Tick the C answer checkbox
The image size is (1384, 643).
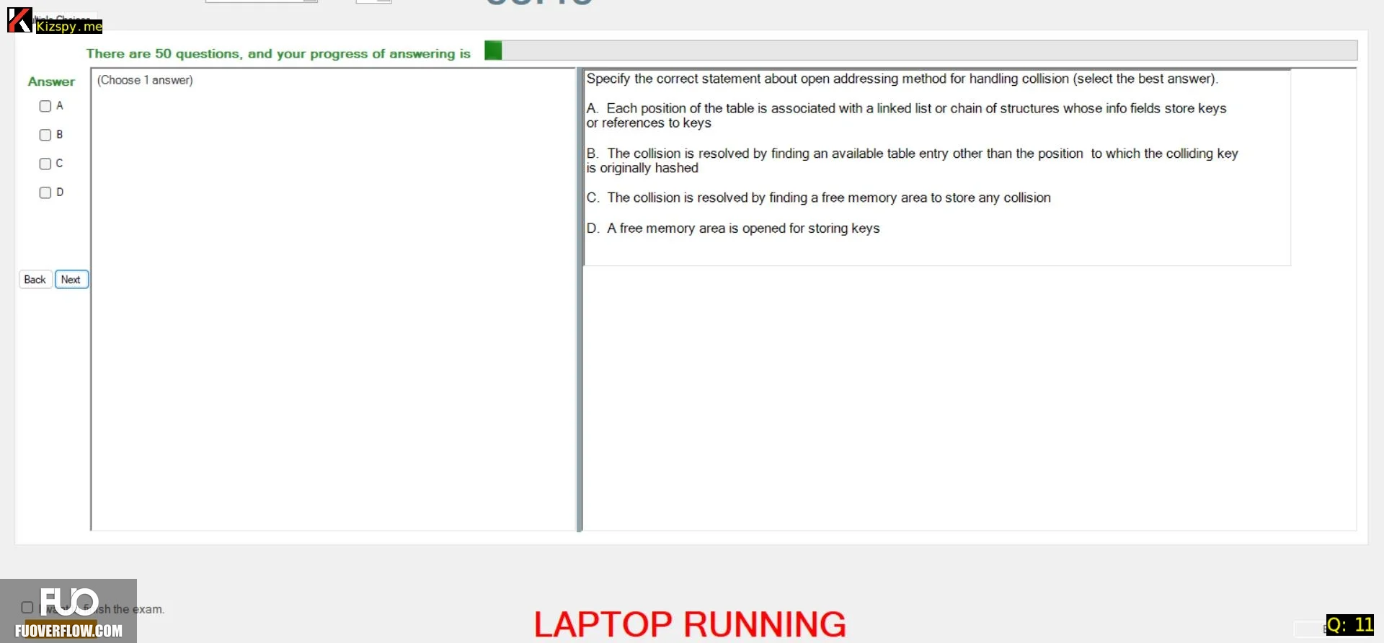[45, 164]
